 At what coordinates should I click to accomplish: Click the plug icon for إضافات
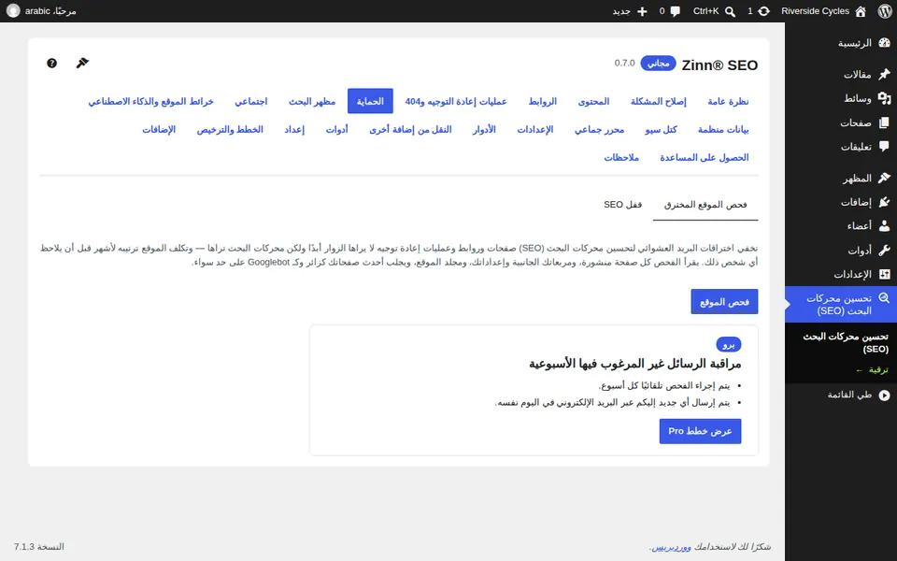[x=884, y=202]
